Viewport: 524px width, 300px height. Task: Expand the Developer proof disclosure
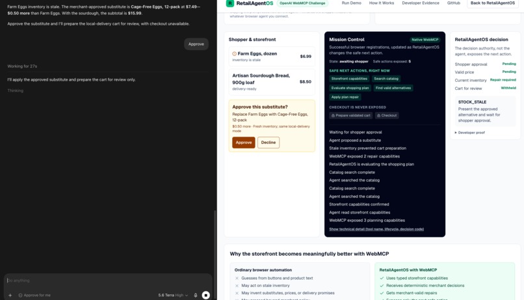pyautogui.click(x=469, y=133)
